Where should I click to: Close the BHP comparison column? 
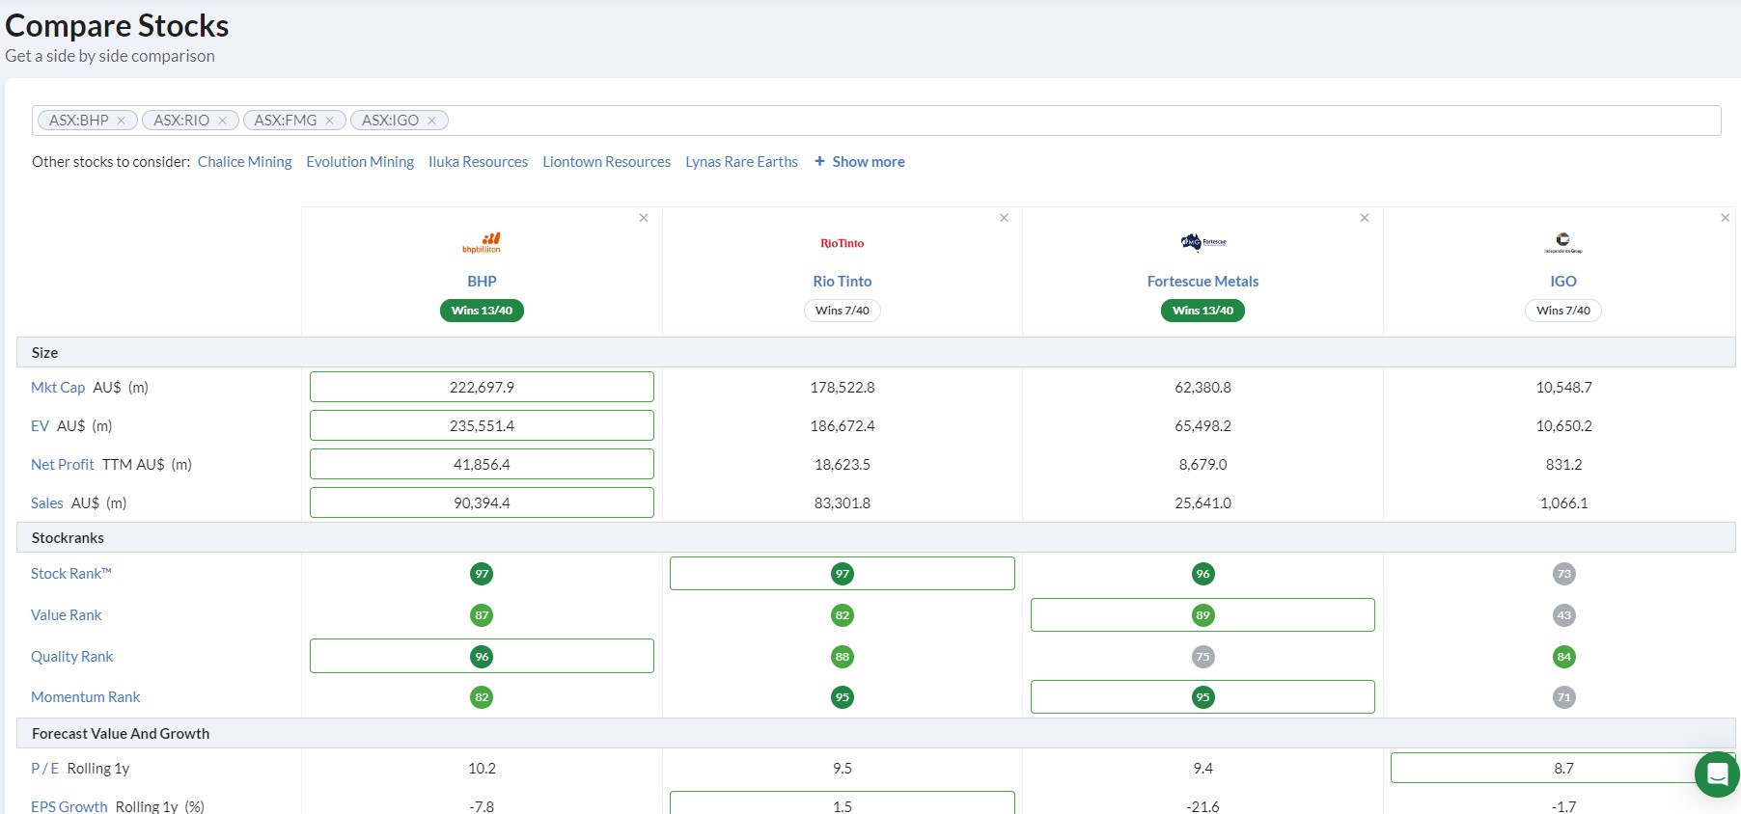coord(644,218)
